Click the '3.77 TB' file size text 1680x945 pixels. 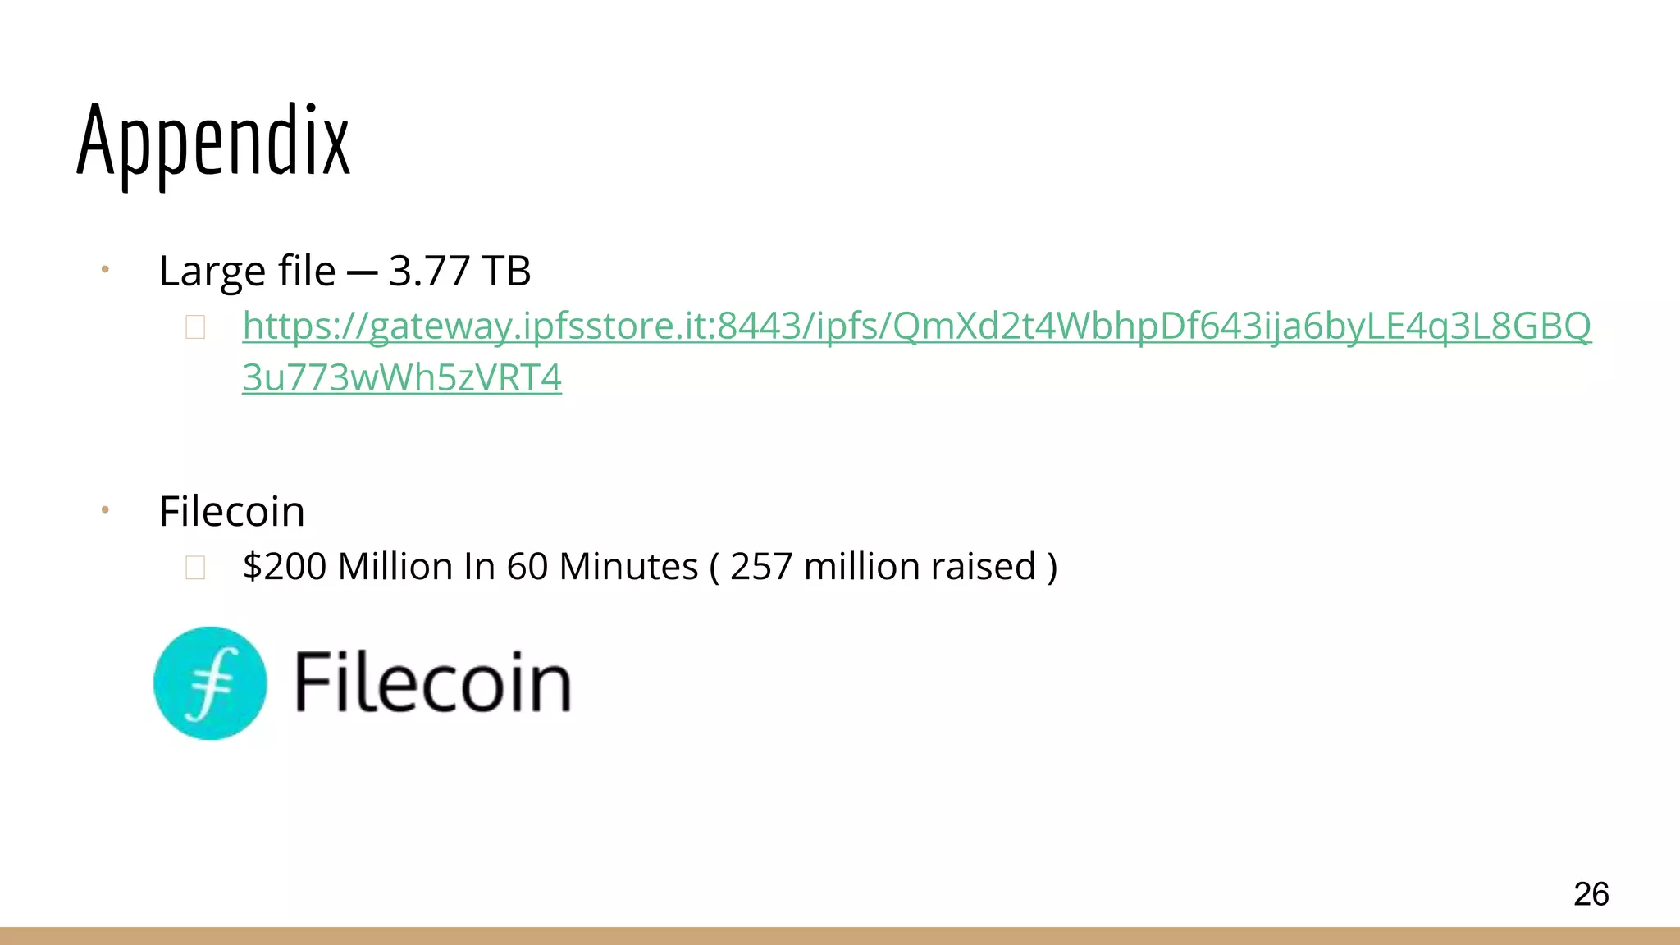(459, 271)
